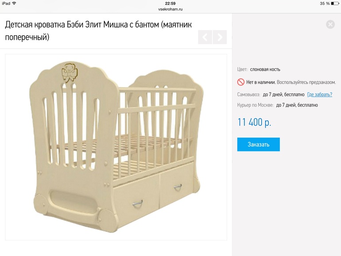Tap the battery icon in status bar
This screenshot has width=341, height=256.
pyautogui.click(x=335, y=4)
